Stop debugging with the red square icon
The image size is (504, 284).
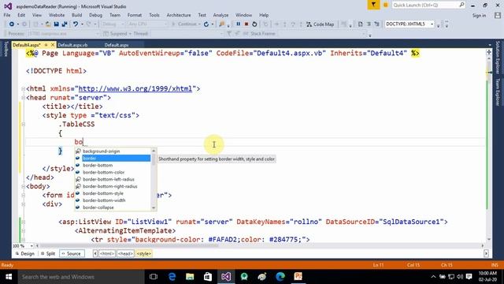pos(246,24)
